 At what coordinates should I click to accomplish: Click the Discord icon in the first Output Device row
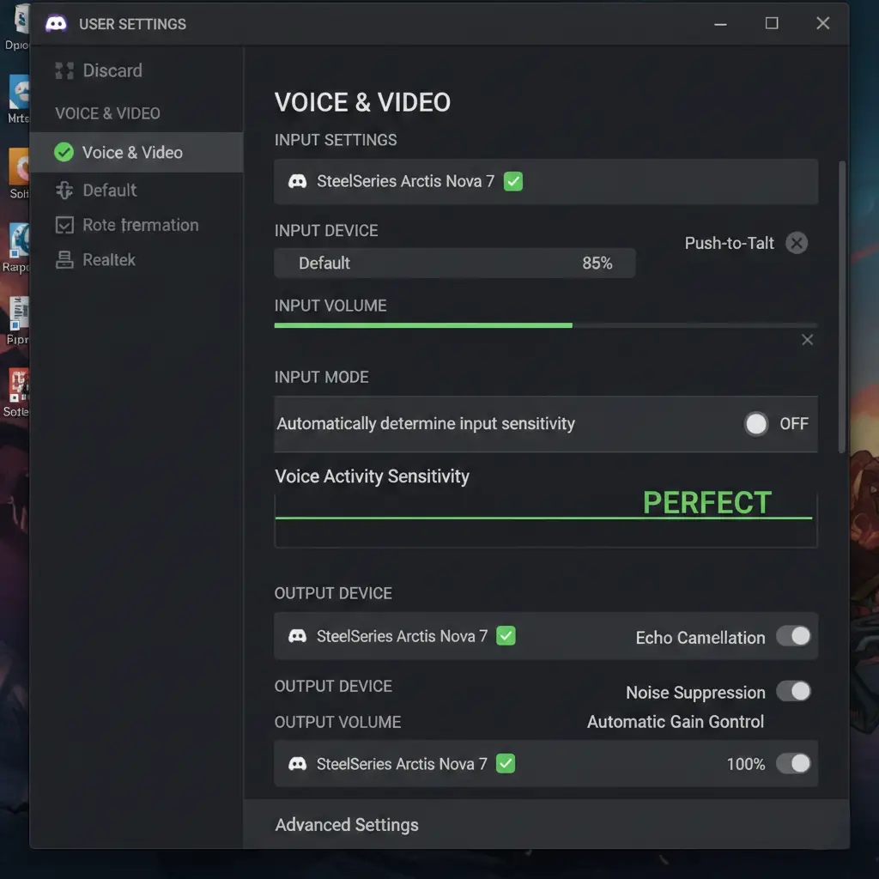click(297, 636)
